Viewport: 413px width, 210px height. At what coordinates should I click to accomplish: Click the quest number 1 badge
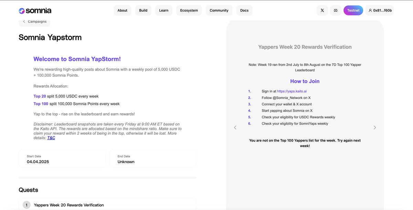[27, 205]
